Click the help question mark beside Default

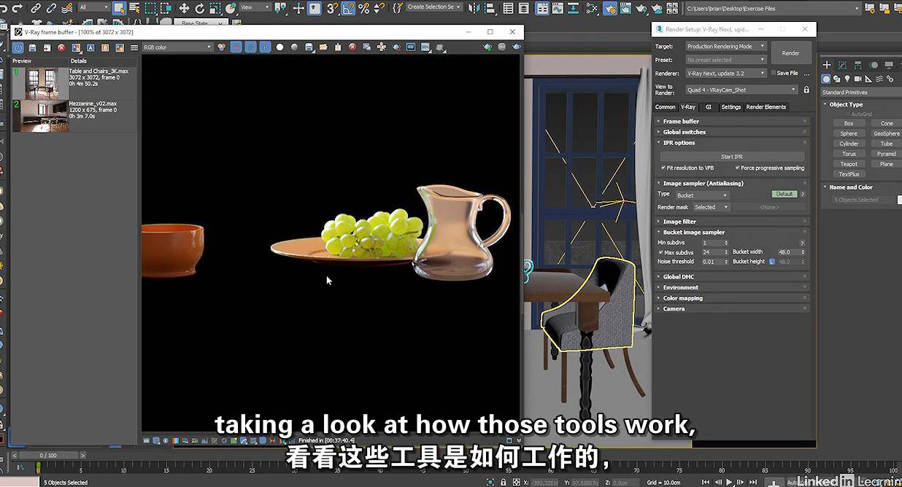pos(803,195)
